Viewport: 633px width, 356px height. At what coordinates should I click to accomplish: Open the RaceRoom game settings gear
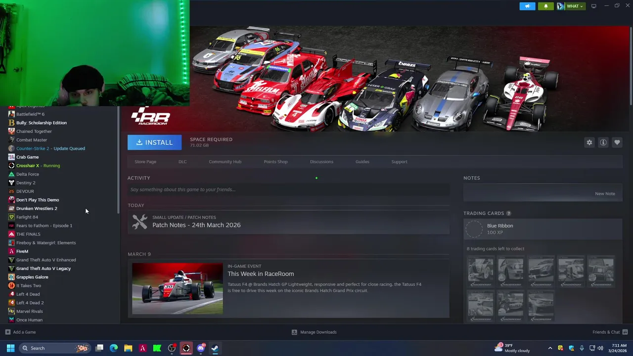coord(589,142)
